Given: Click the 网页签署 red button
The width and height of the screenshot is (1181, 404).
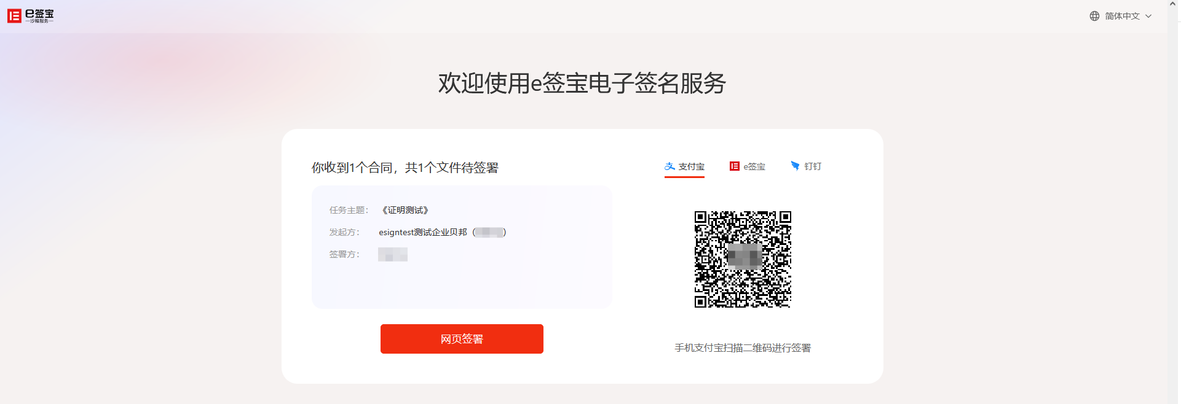Looking at the screenshot, I should click(x=462, y=339).
